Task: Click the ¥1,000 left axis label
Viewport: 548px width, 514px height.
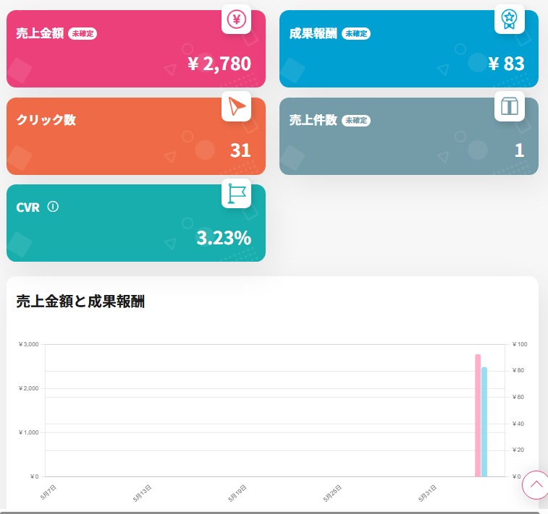Action: click(x=29, y=432)
